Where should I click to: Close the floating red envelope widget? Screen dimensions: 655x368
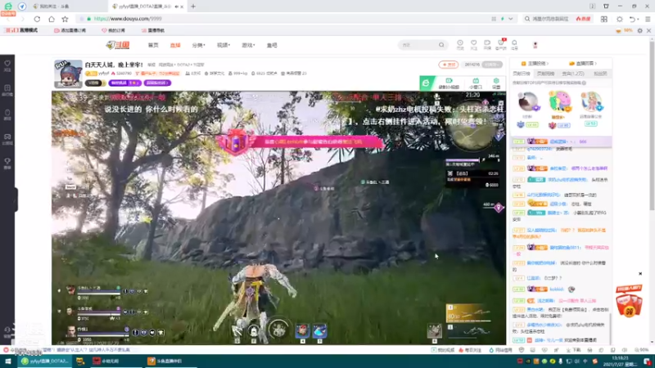tap(640, 274)
